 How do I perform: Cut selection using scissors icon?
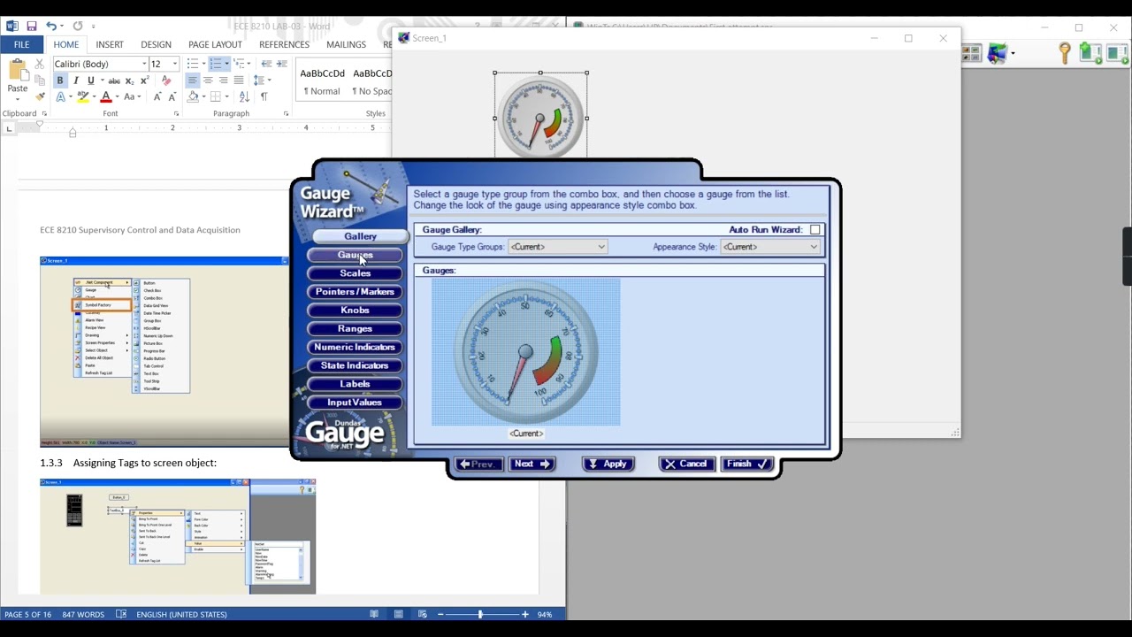click(39, 65)
